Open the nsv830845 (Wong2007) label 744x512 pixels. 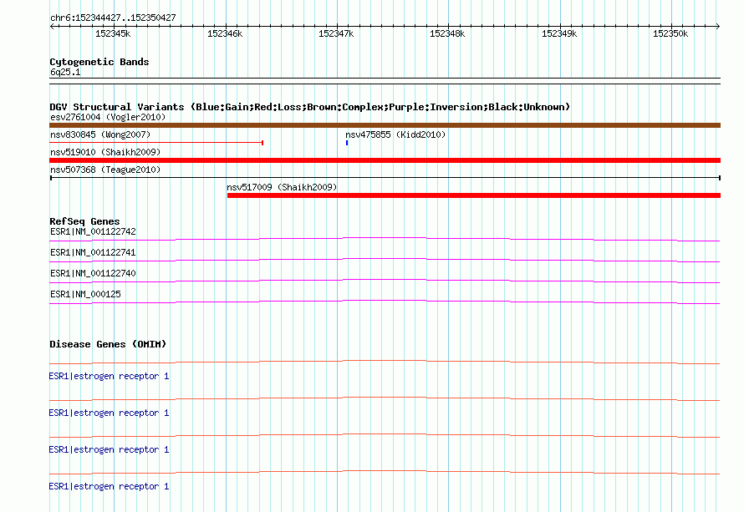tap(100, 134)
